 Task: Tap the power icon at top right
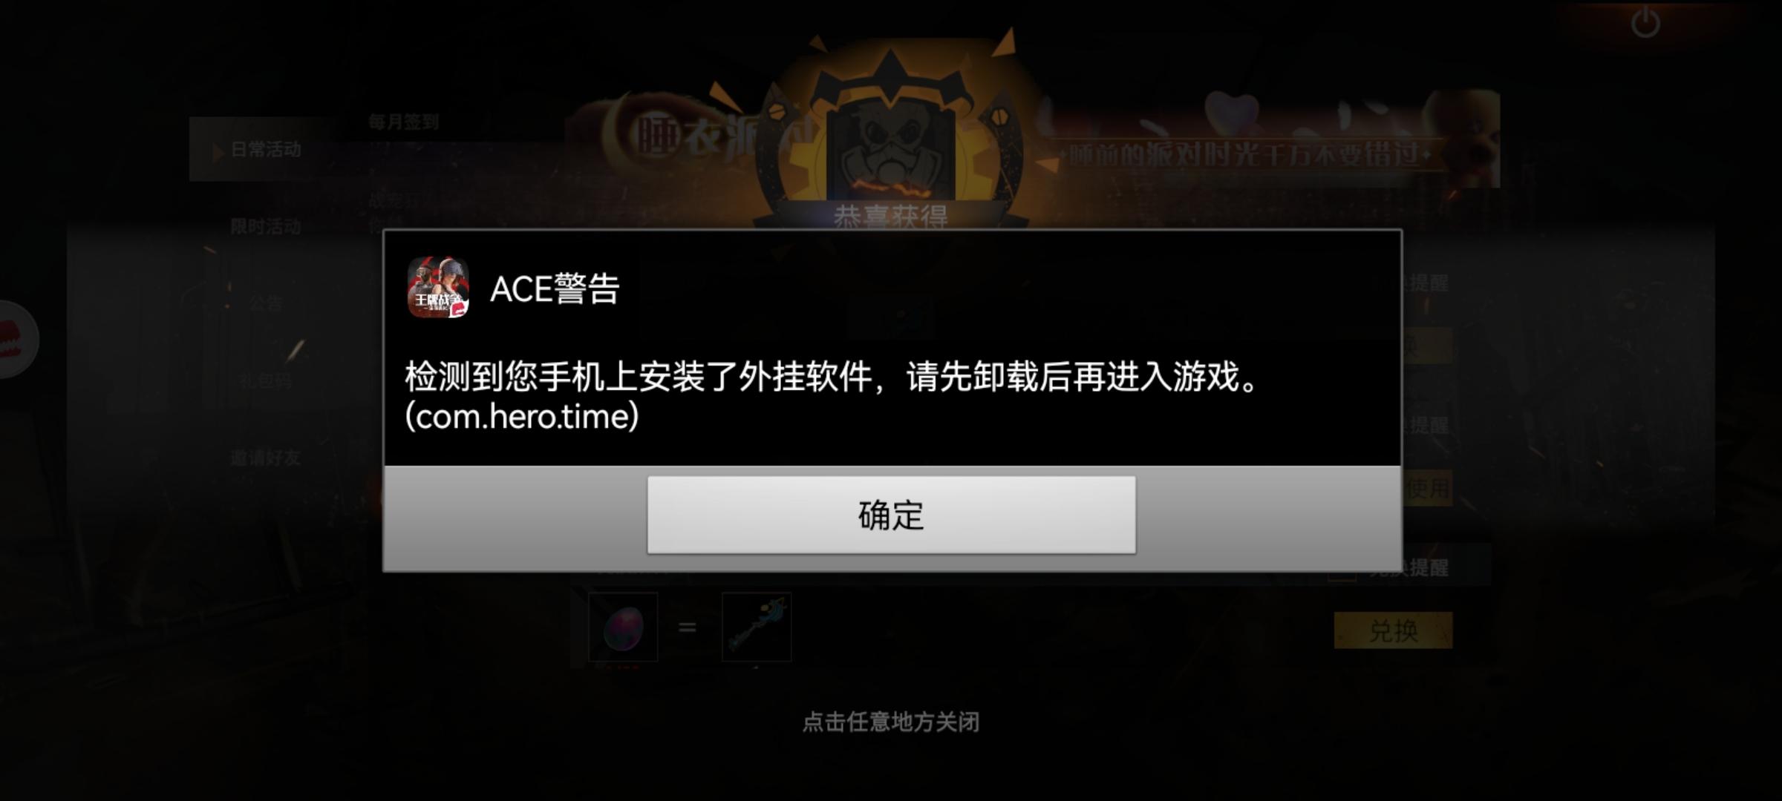click(1645, 22)
